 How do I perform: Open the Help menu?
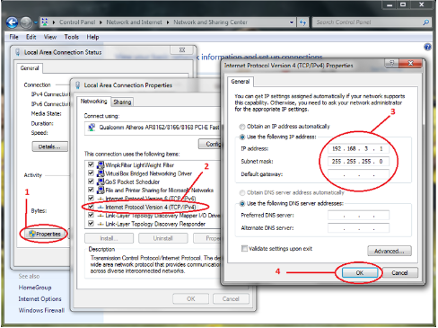point(92,37)
